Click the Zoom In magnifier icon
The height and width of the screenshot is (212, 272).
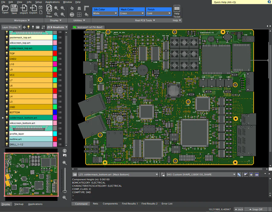click(x=56, y=8)
